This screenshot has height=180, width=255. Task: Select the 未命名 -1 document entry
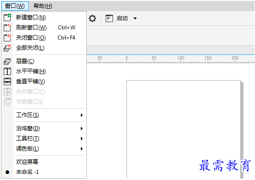tap(44, 172)
